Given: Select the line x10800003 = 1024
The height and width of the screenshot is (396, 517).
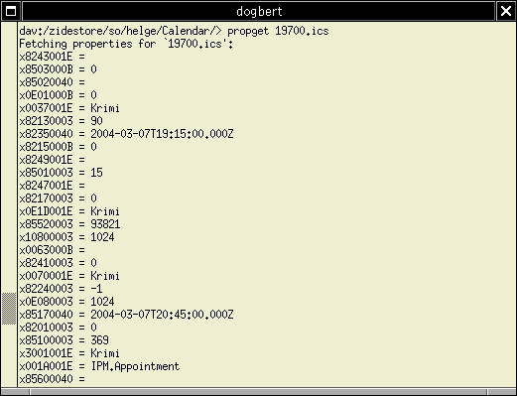Looking at the screenshot, I should pos(66,237).
